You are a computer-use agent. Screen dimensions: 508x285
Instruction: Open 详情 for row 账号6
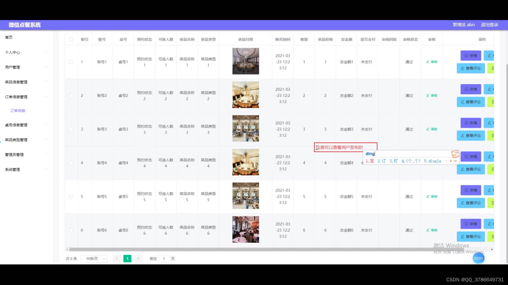471,224
